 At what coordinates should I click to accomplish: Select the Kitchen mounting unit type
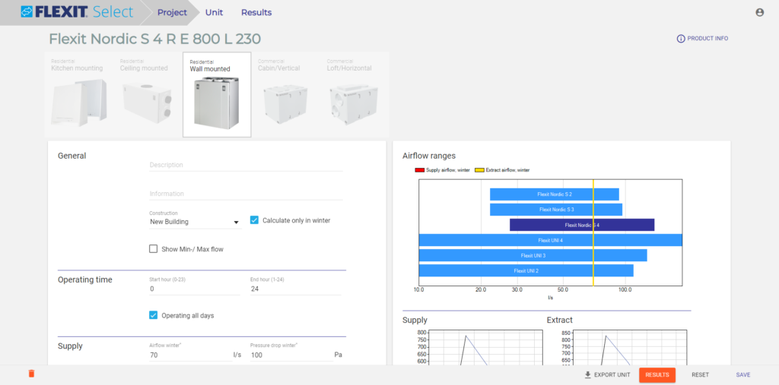pos(79,94)
